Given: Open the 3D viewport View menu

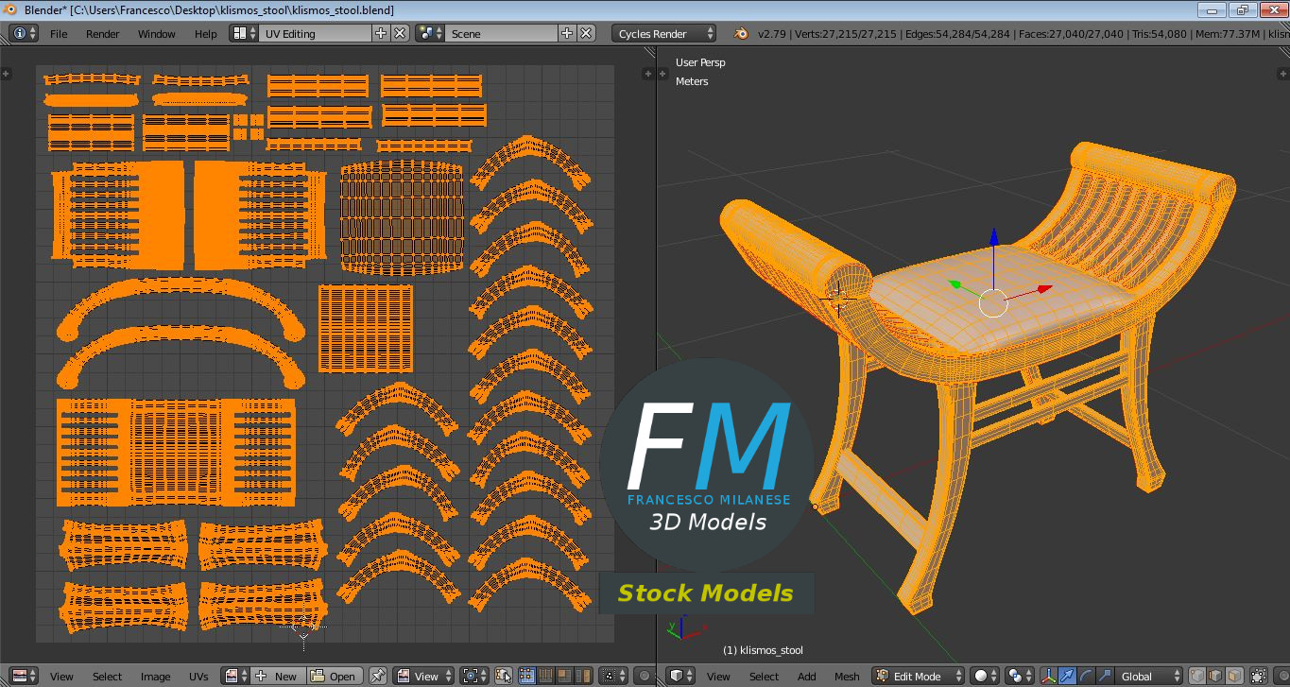Looking at the screenshot, I should point(718,676).
